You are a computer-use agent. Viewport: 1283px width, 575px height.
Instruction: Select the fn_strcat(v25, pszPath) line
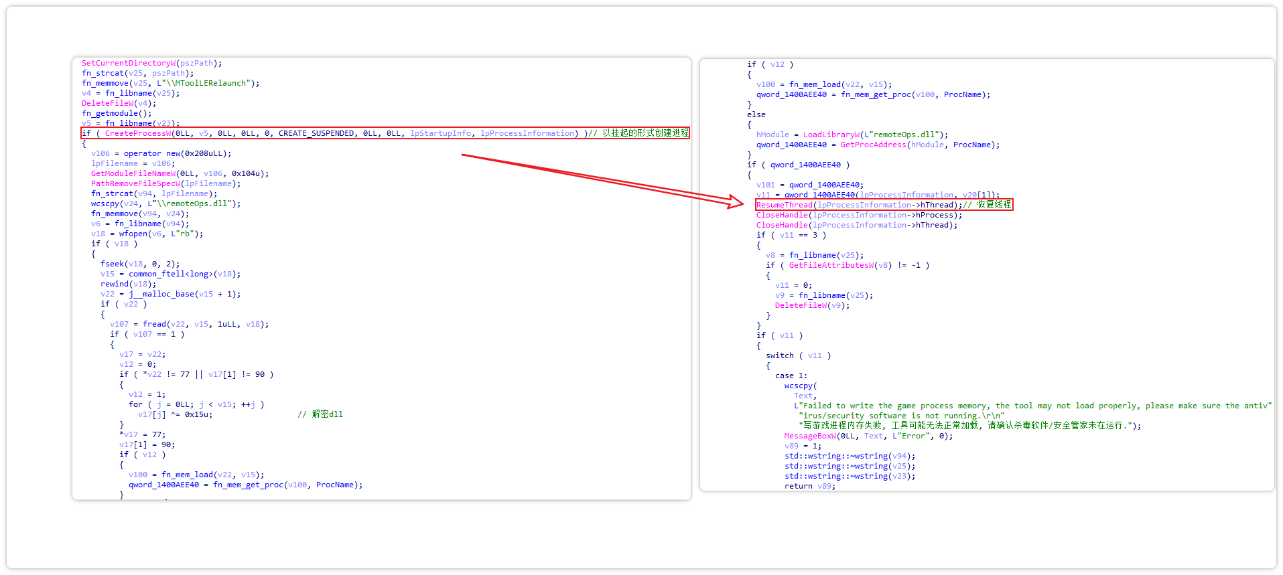pos(137,73)
